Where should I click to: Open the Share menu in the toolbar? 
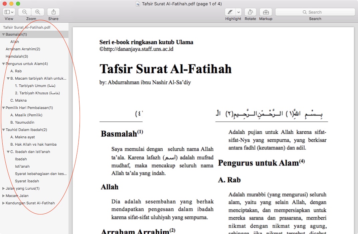[53, 12]
